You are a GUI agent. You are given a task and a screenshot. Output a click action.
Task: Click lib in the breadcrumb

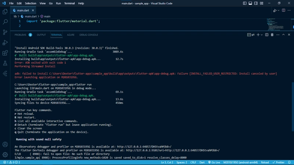pyautogui.click(x=15, y=16)
